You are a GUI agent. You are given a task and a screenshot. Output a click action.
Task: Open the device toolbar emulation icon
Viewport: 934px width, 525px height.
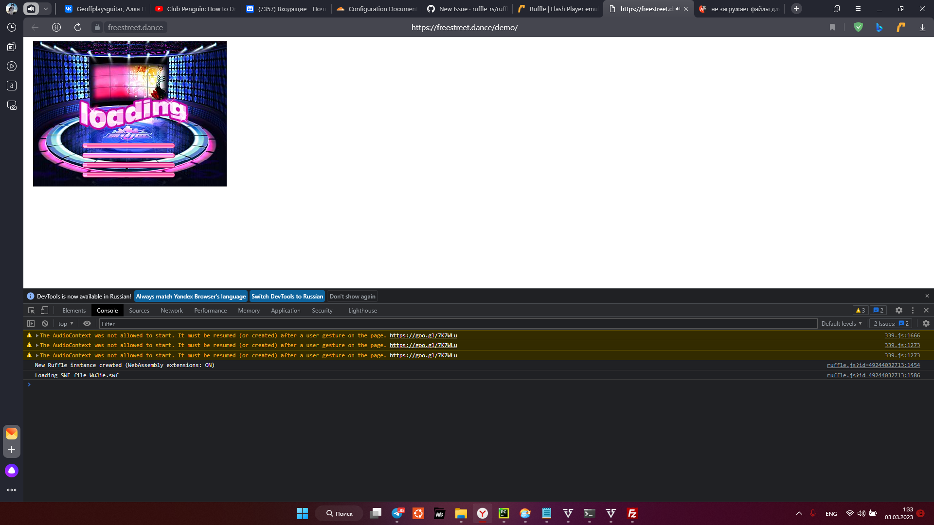tap(44, 310)
